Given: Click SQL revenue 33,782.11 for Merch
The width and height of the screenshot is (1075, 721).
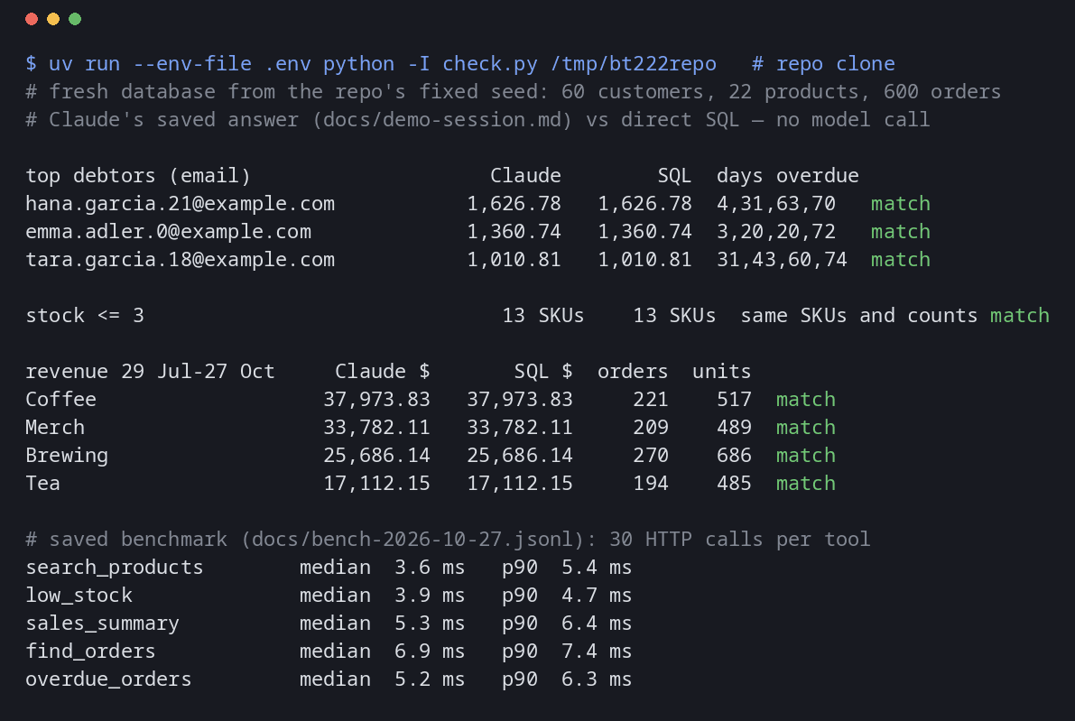Looking at the screenshot, I should coord(520,429).
